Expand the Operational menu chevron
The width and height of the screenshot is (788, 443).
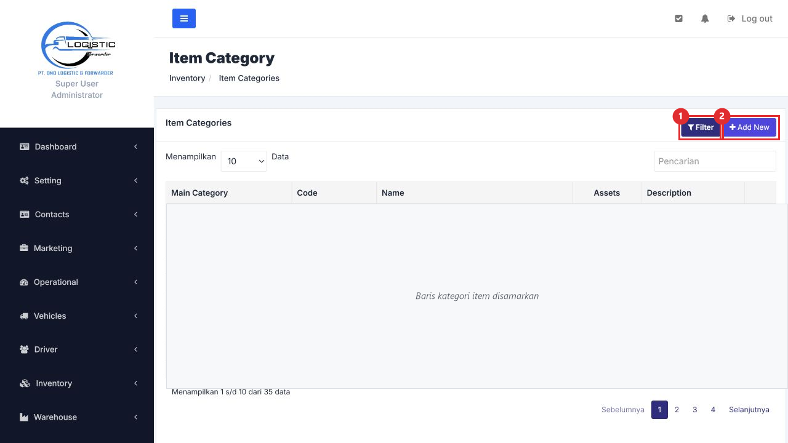click(x=135, y=282)
